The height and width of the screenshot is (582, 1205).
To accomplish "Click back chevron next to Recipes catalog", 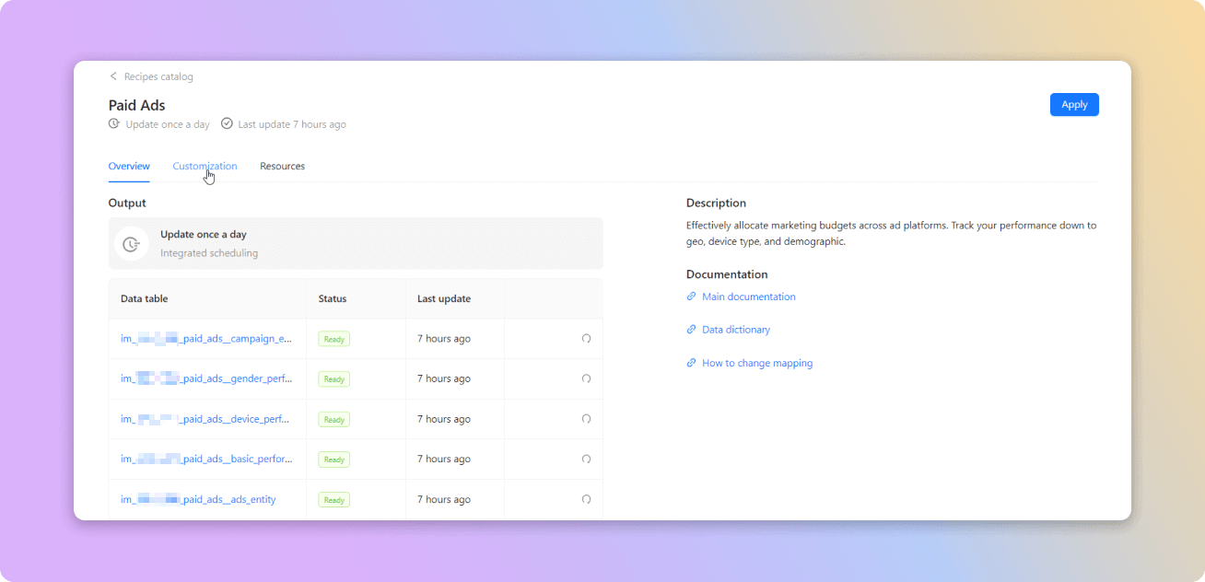I will tap(113, 76).
